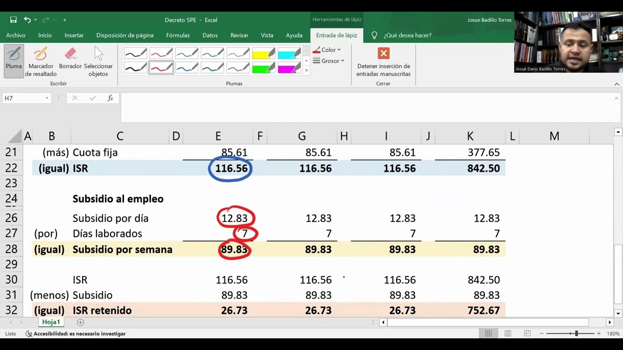Select the Borrador eraser tool
Image resolution: width=623 pixels, height=350 pixels.
[71, 58]
